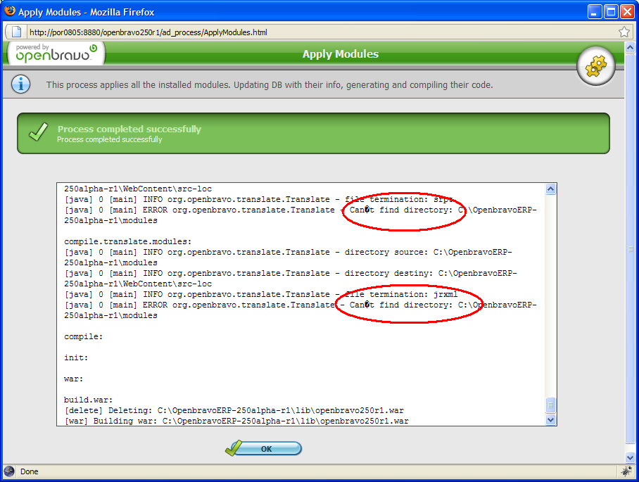Click the '[war] Building war' log line
The height and width of the screenshot is (482, 639).
(x=236, y=421)
